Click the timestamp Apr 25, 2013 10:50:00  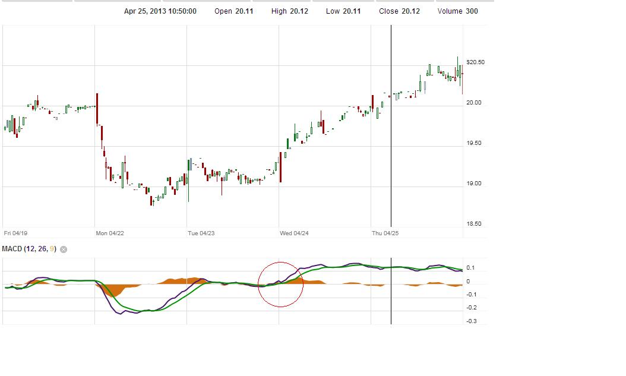pos(160,11)
